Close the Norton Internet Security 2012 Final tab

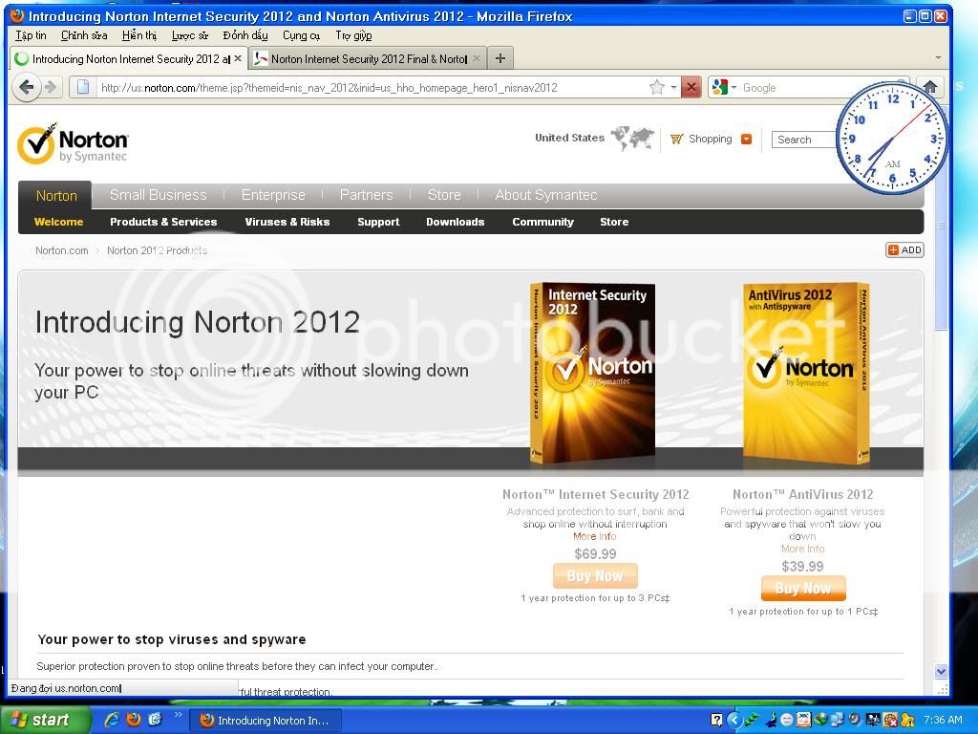[x=477, y=58]
